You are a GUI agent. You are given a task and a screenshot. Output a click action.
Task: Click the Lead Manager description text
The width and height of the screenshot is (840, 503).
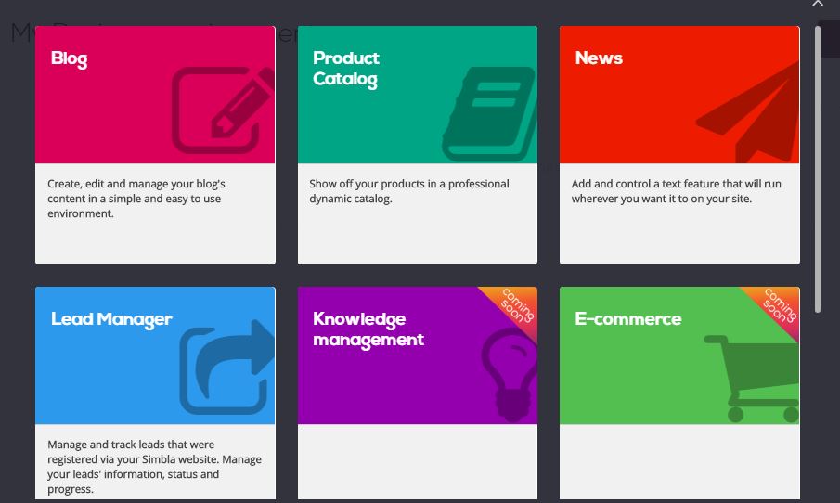click(x=154, y=467)
